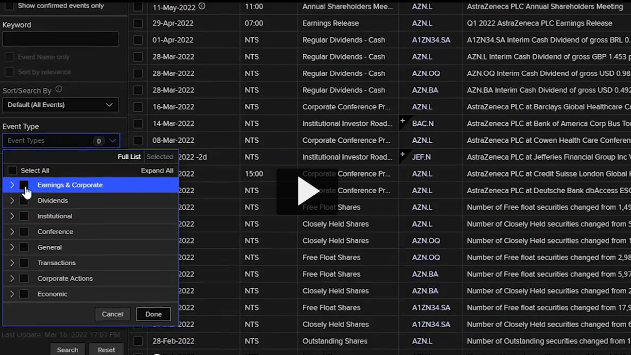Check the Earnings & Corporate checkbox
This screenshot has width=631, height=355.
[x=24, y=185]
